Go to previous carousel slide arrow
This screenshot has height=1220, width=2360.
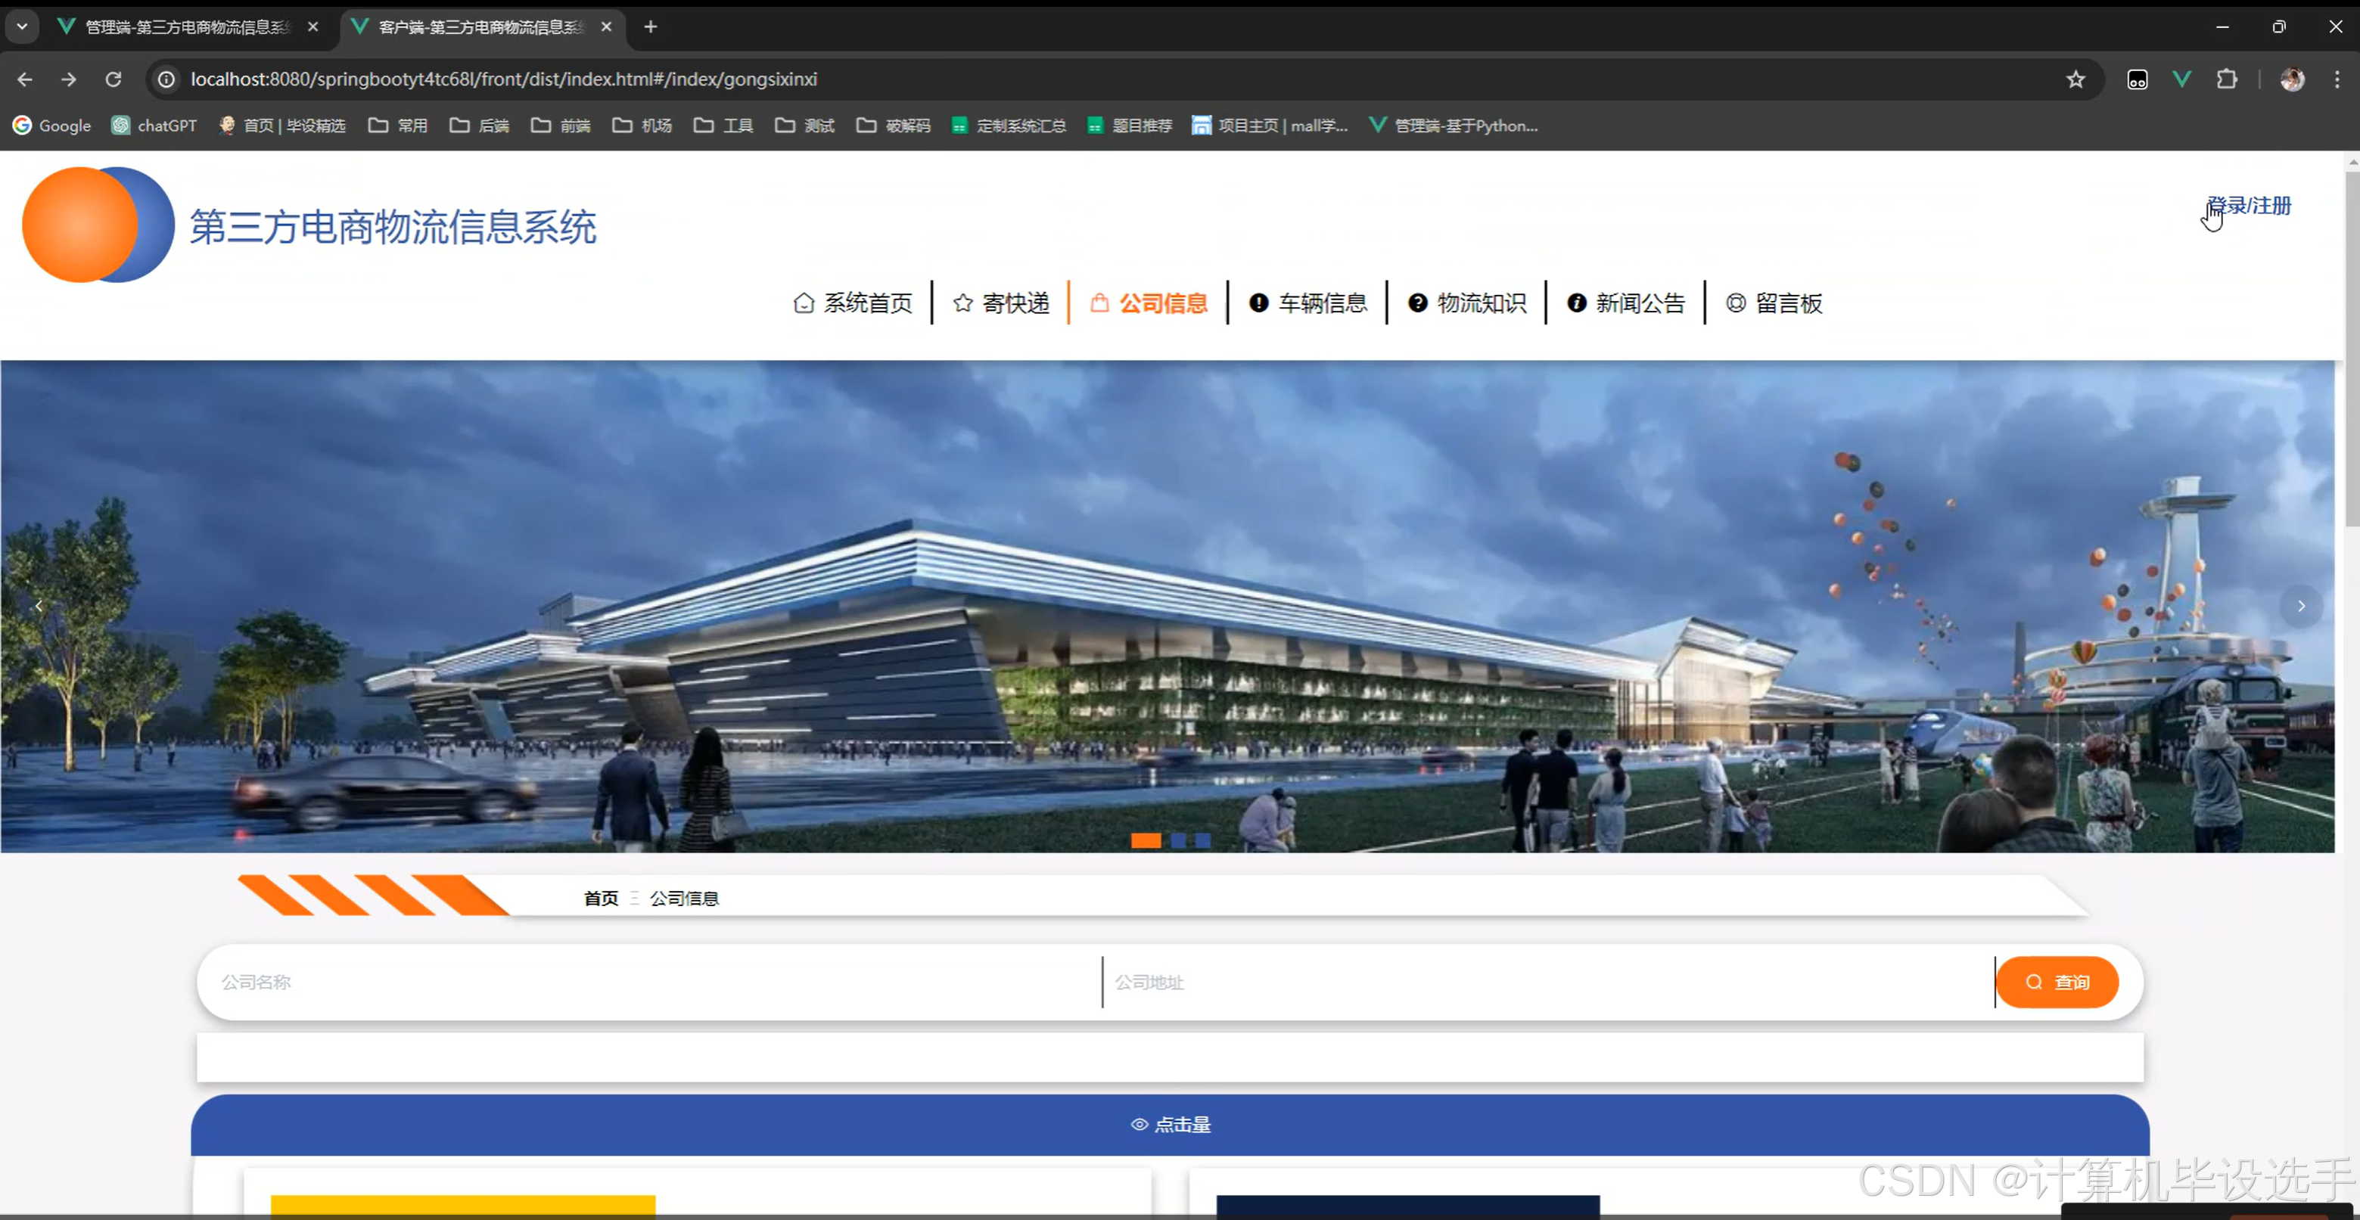(39, 605)
